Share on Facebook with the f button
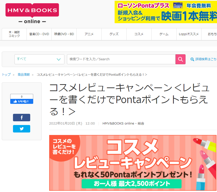Image resolution: width=217 pixels, height=192 pixels. (x=21, y=118)
